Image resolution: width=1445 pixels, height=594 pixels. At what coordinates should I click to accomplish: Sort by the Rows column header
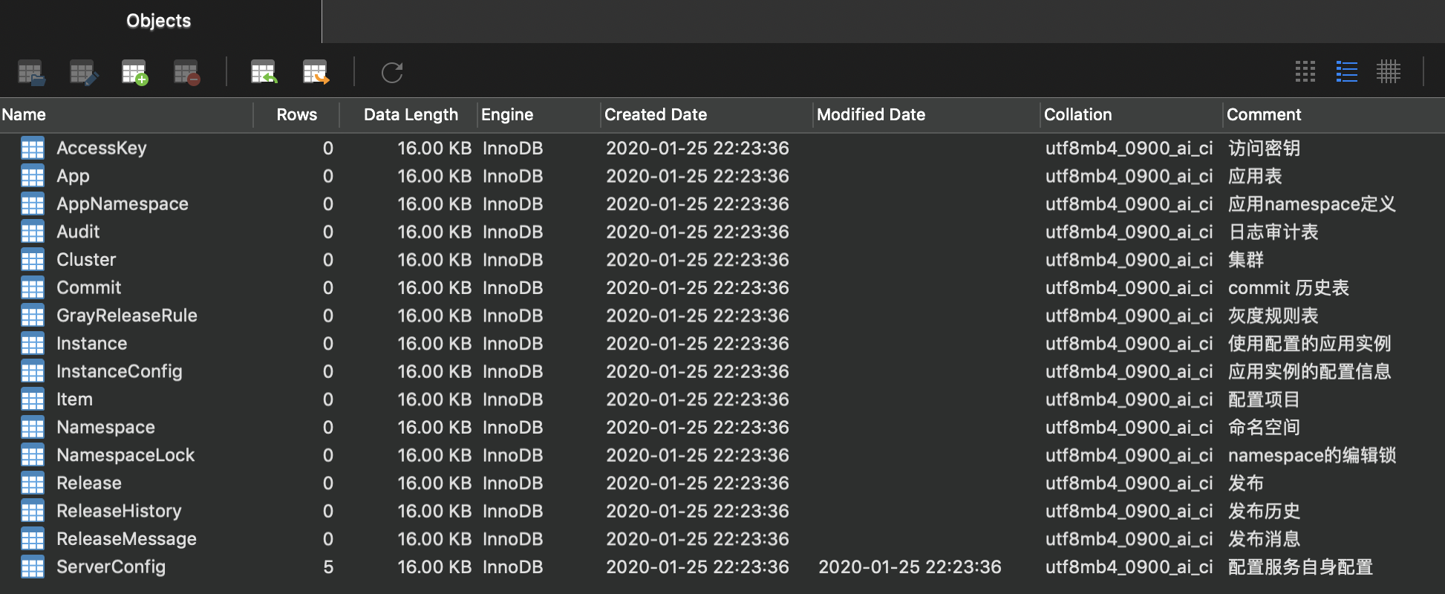[296, 114]
